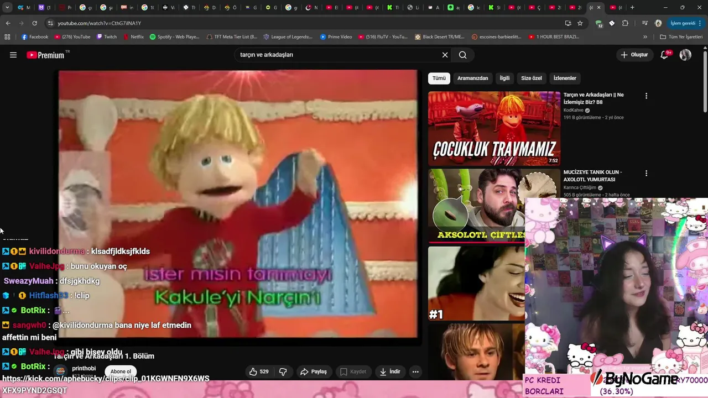Open the Prime Video bookmark
This screenshot has height=398, width=708.
point(336,37)
